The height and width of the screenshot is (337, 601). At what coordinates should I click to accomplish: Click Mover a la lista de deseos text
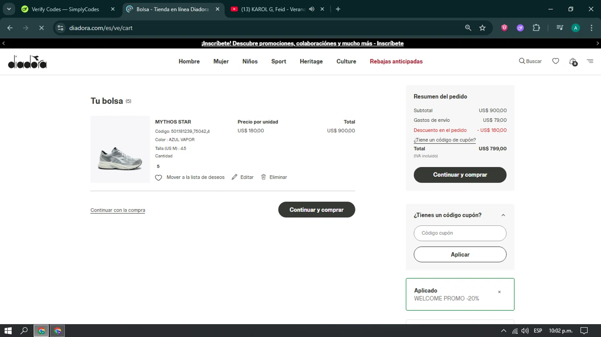pos(196,177)
